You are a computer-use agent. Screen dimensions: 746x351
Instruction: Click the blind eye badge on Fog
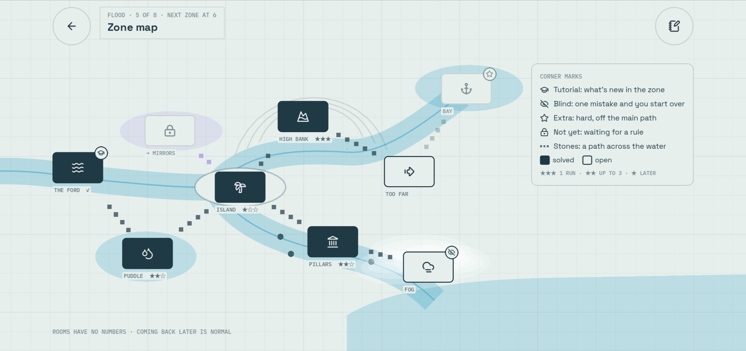[x=451, y=252]
